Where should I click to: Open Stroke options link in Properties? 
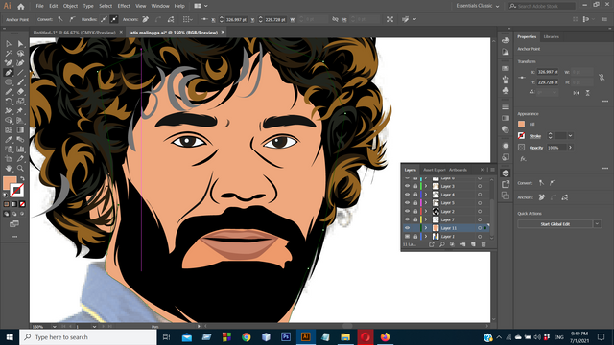coord(535,136)
